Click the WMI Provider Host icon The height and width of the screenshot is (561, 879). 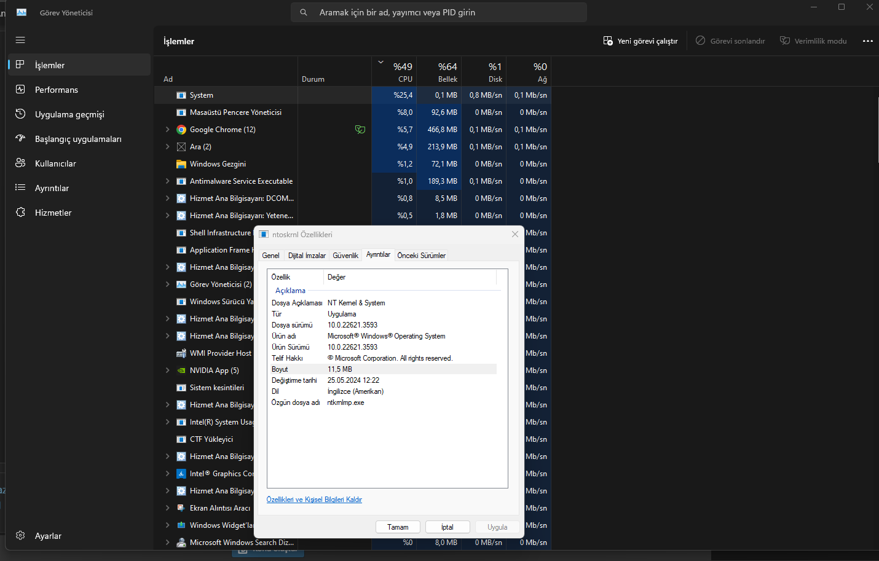click(181, 353)
